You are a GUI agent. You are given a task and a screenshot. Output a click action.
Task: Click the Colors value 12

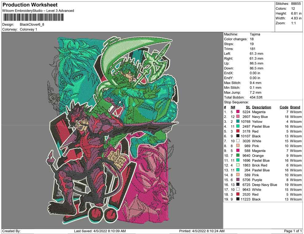[x=293, y=9]
